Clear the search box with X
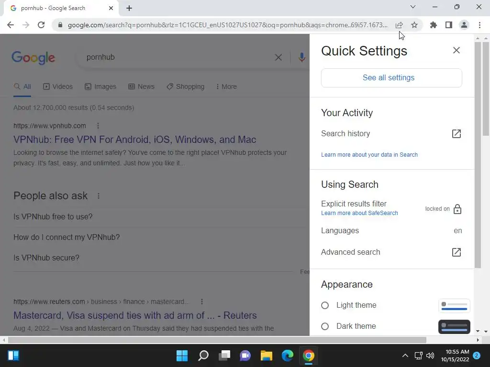The width and height of the screenshot is (490, 367). pos(278,57)
